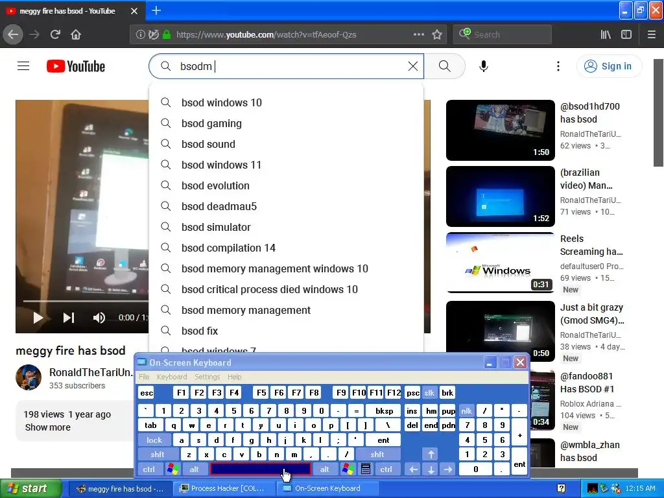Open YouTube guide hamburger menu
The width and height of the screenshot is (664, 498).
[23, 66]
